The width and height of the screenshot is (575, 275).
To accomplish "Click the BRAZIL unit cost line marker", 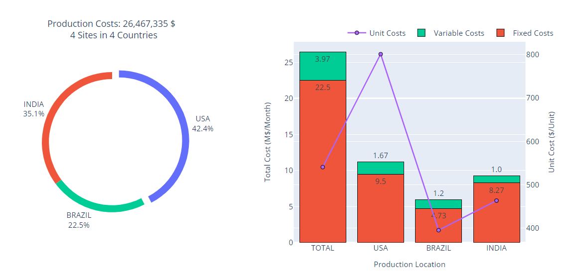I will [438, 230].
